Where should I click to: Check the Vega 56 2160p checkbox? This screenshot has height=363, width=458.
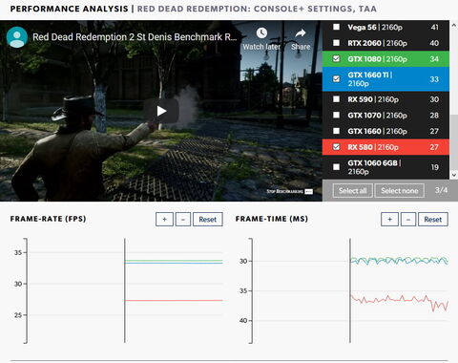point(336,27)
